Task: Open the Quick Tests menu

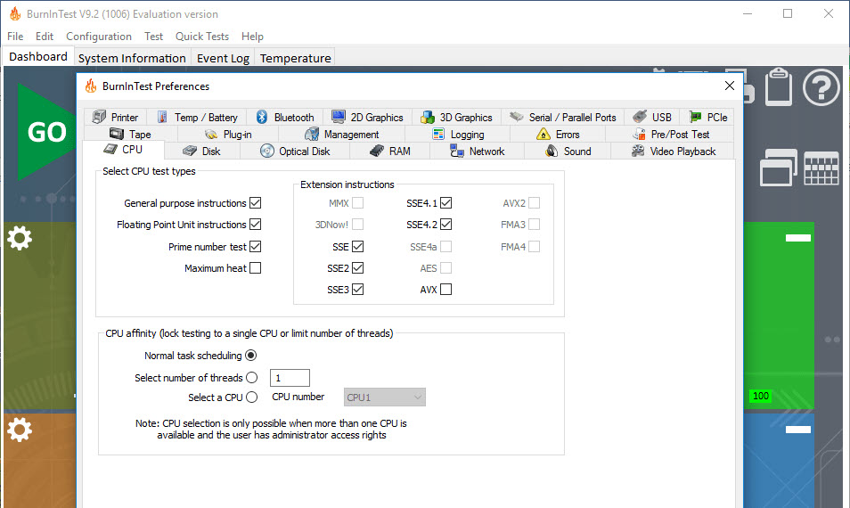Action: pos(202,37)
